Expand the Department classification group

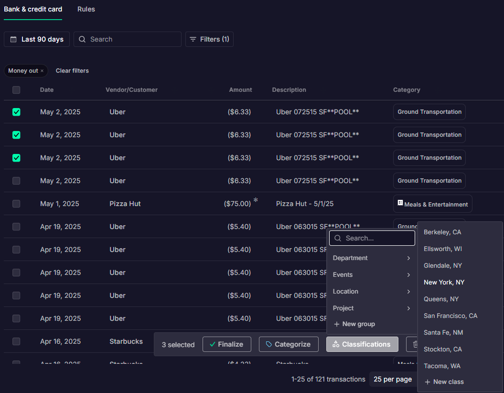372,258
